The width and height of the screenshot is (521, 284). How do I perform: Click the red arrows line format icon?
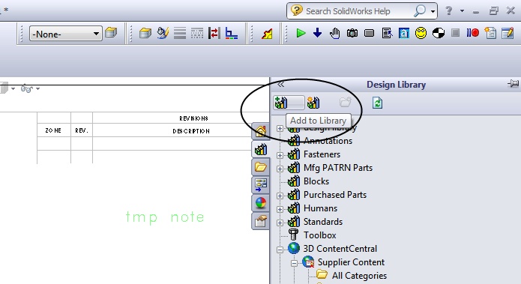[214, 33]
